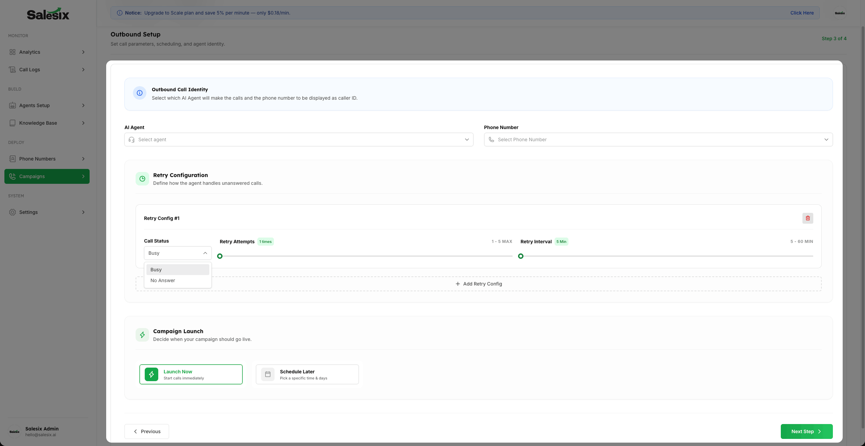Screen dimensions: 865x446
Task: Click the Outbound Call Identity info icon
Action: (x=140, y=93)
